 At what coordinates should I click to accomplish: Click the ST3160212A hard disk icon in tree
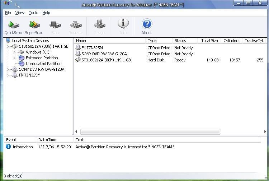15,46
